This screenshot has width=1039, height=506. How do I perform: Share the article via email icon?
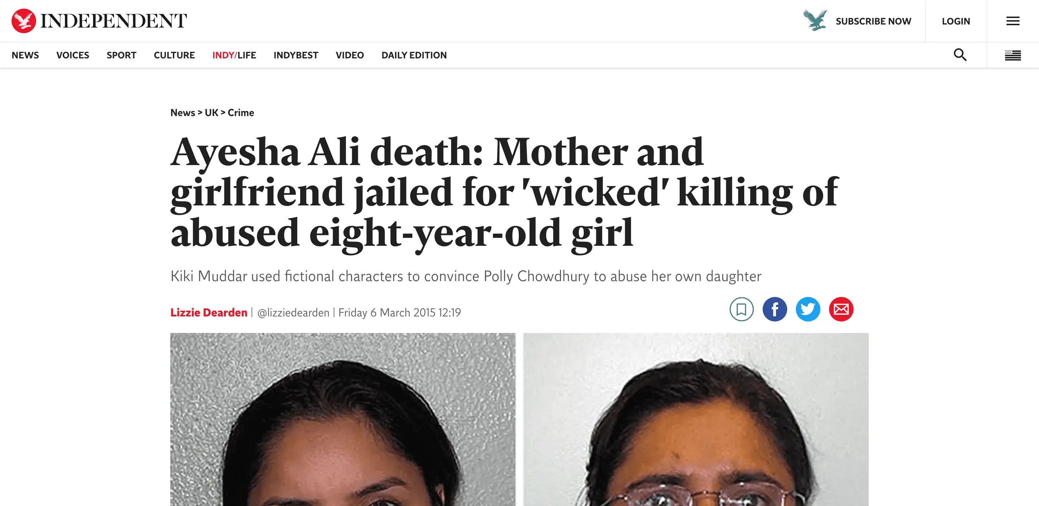[841, 309]
